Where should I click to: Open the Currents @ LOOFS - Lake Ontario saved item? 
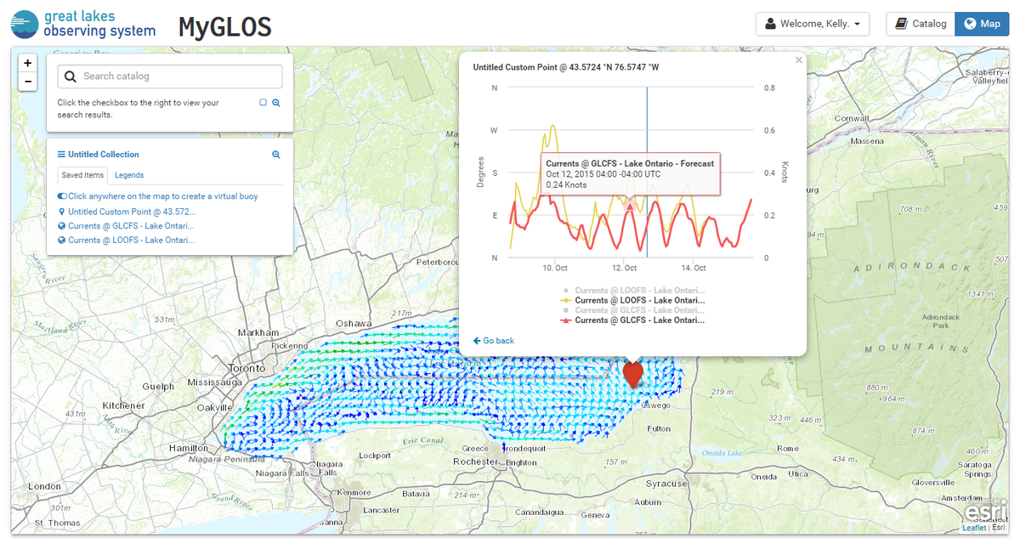click(x=131, y=241)
